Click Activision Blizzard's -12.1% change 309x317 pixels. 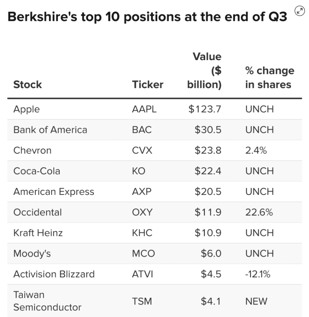click(x=257, y=274)
